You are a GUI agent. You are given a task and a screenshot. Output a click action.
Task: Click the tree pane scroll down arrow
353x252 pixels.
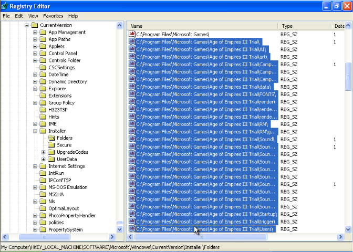click(120, 229)
